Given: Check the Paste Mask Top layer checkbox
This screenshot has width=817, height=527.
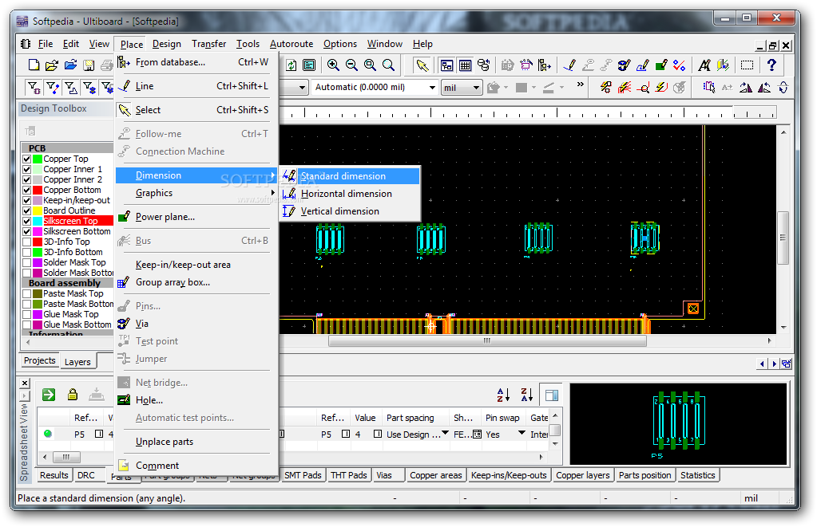Looking at the screenshot, I should (x=27, y=293).
